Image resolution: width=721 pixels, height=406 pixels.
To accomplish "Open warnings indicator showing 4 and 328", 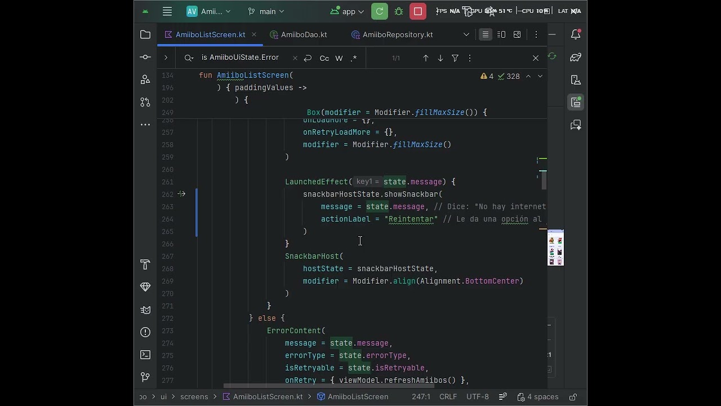I will coord(500,76).
